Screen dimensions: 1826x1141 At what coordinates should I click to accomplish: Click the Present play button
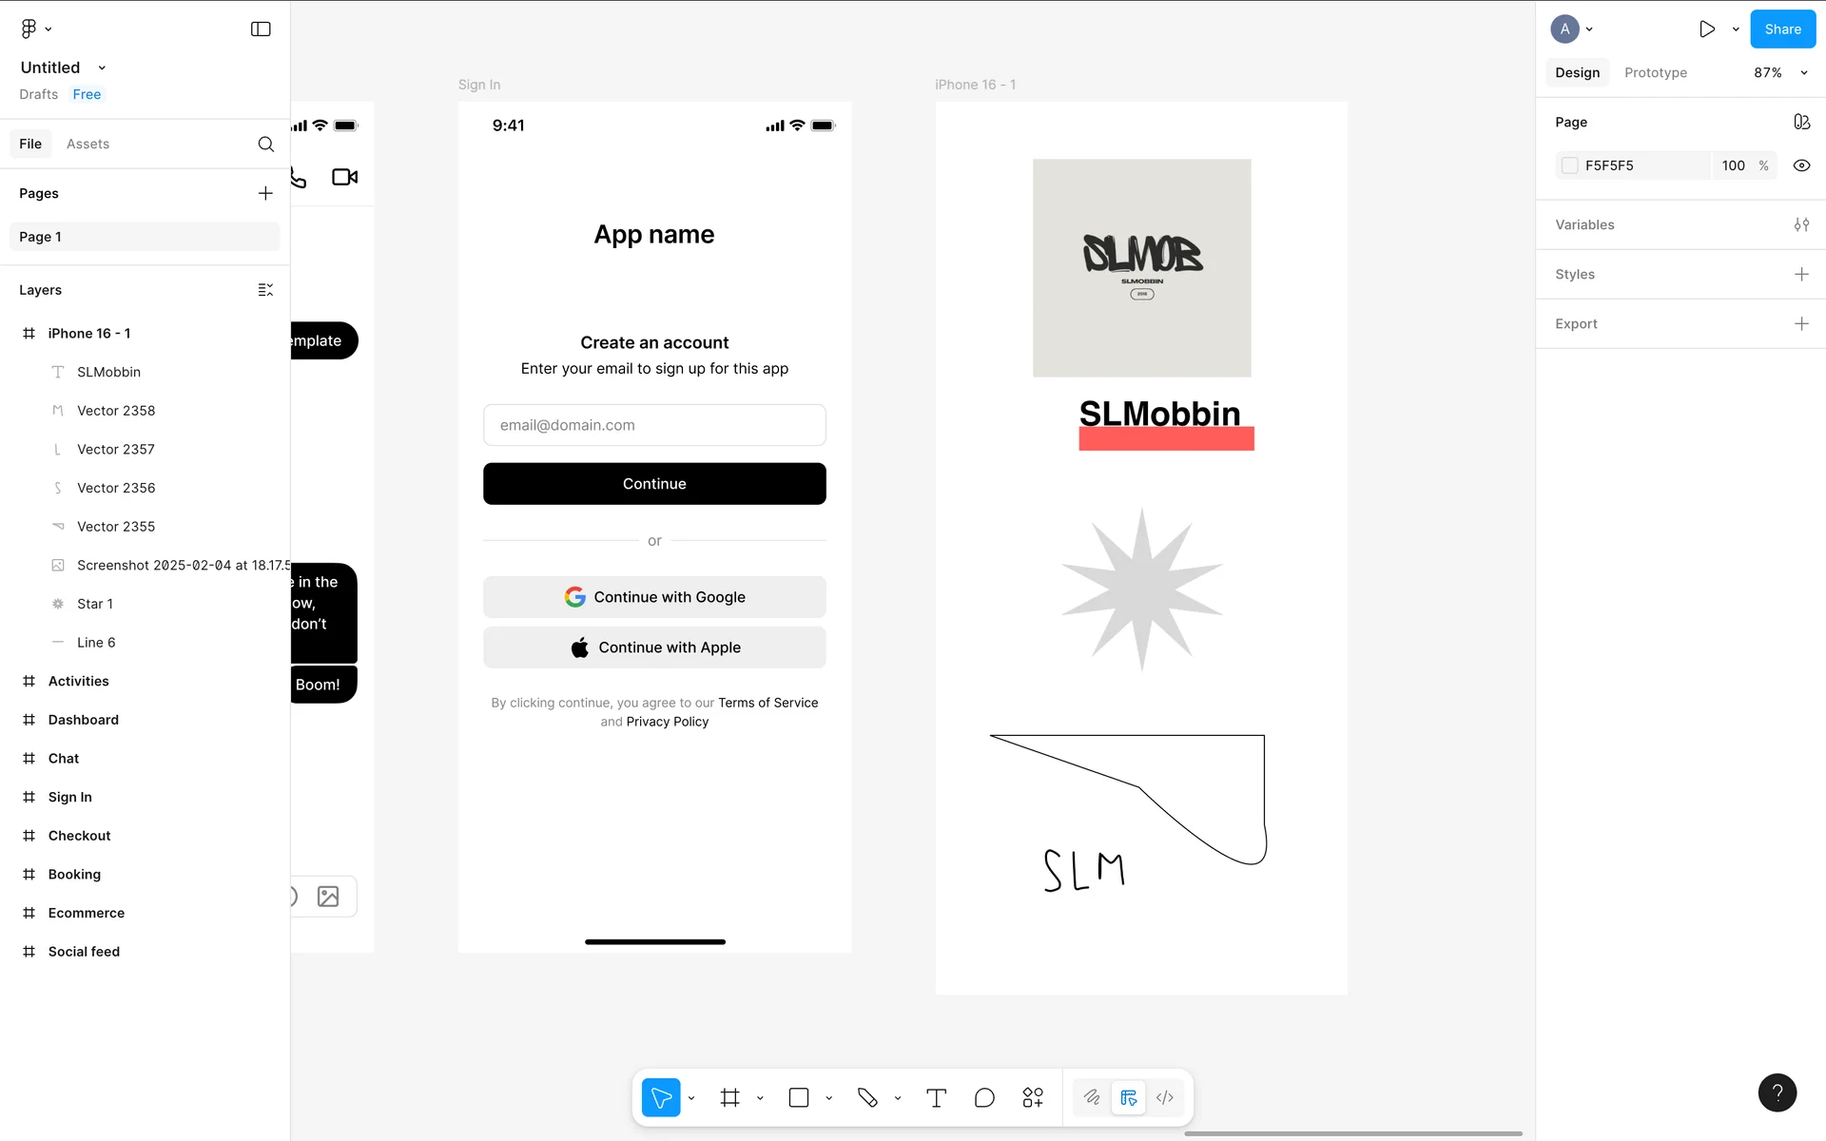point(1707,29)
